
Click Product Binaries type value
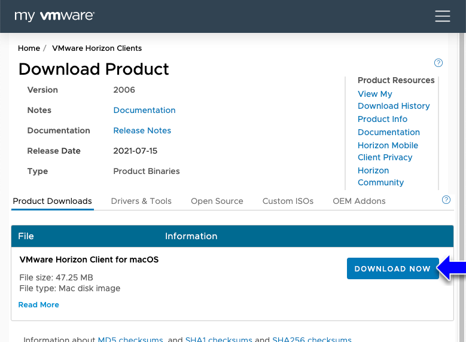[147, 171]
